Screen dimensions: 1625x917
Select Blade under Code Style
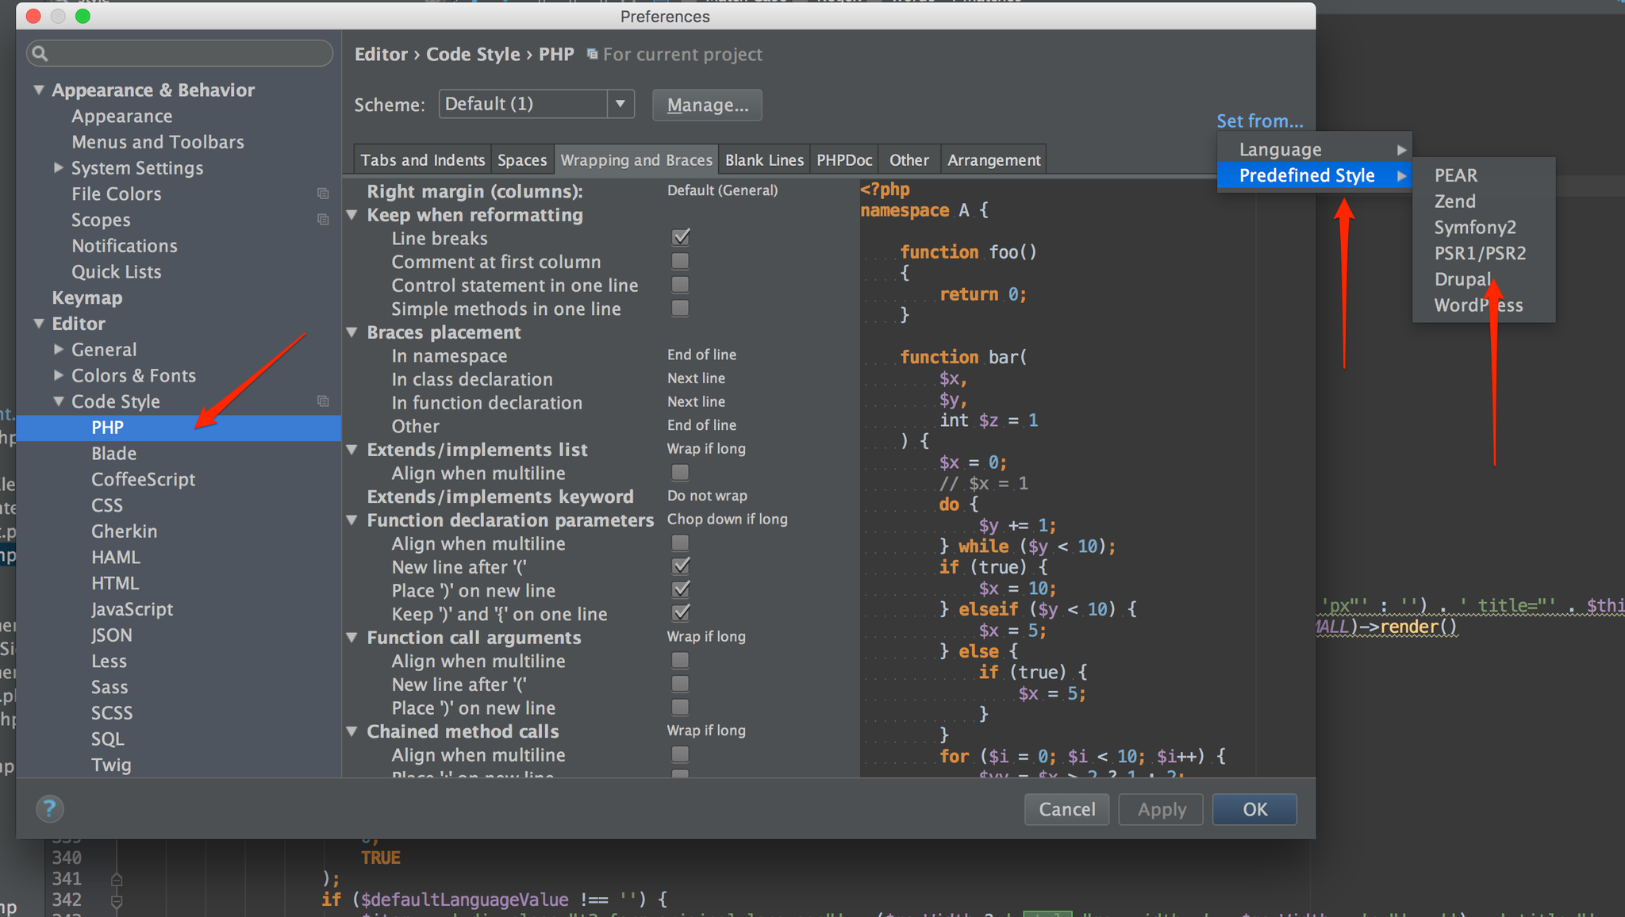click(114, 453)
